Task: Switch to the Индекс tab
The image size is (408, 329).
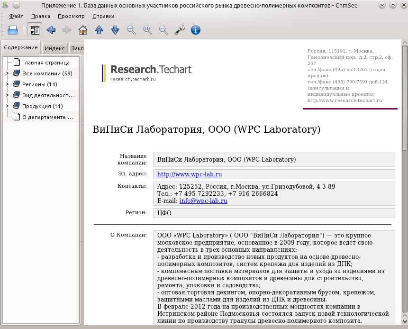Action: tap(54, 48)
